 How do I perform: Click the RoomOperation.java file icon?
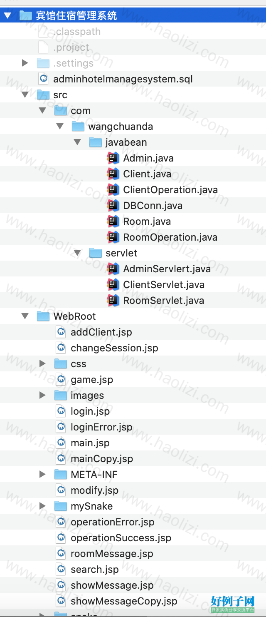pos(113,237)
